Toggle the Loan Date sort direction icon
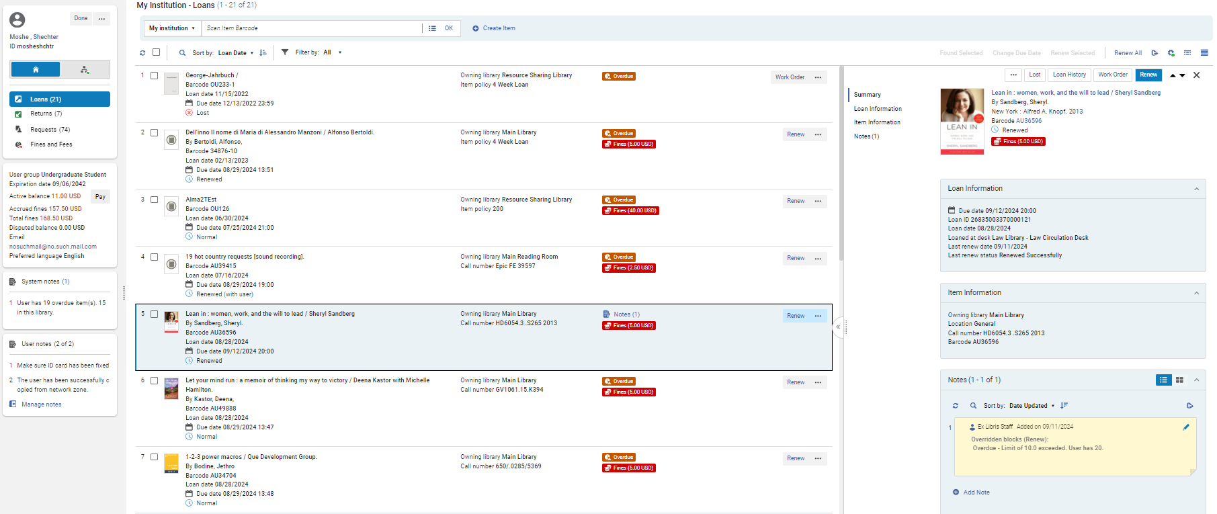Viewport: 1217px width, 514px height. 263,52
